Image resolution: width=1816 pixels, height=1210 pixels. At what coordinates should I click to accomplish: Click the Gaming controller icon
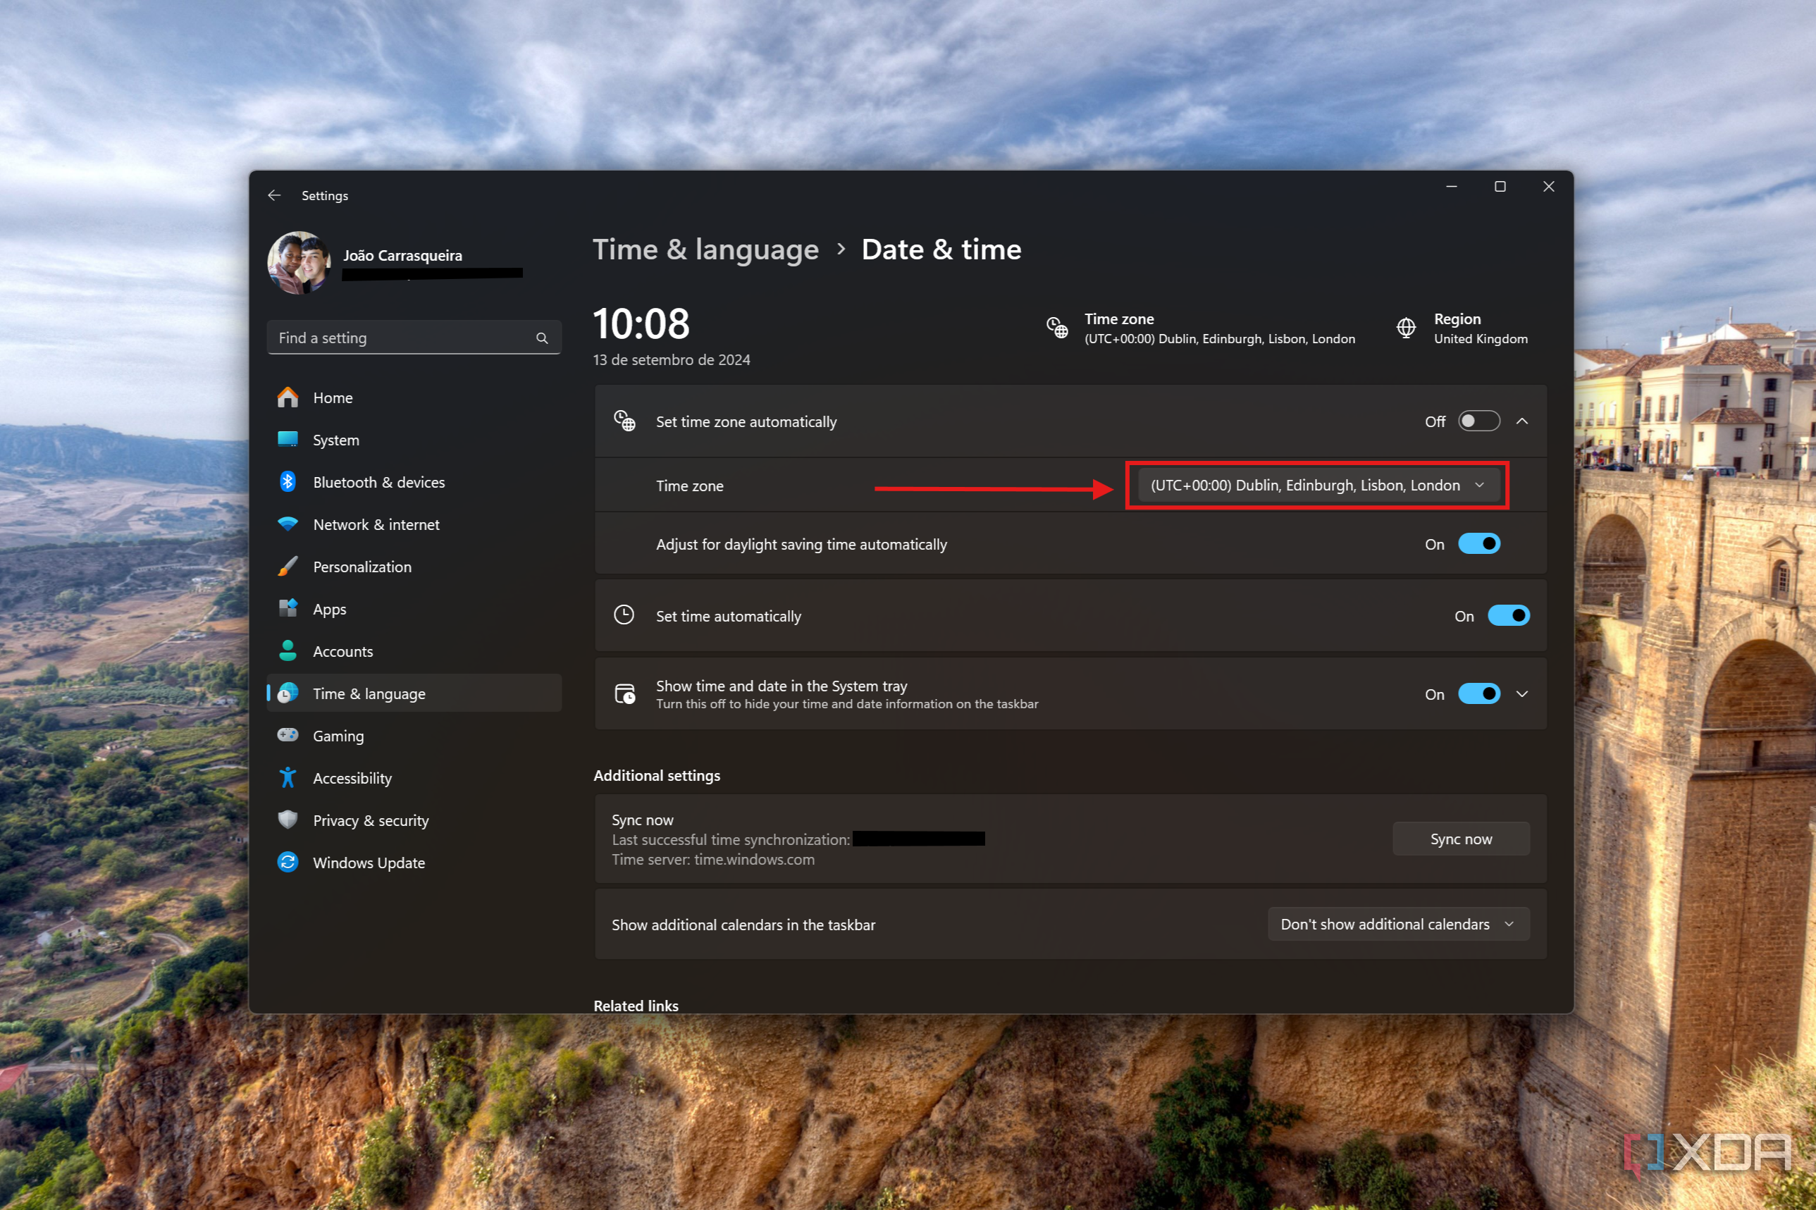pyautogui.click(x=288, y=734)
